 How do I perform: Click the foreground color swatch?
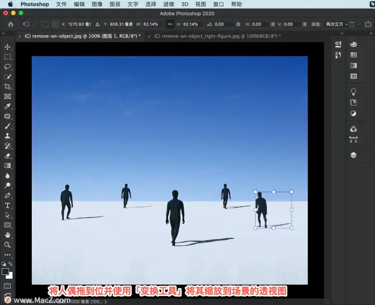click(5, 271)
